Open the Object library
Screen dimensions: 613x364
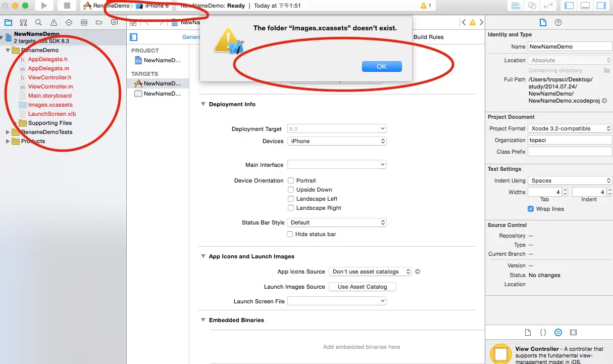558,333
